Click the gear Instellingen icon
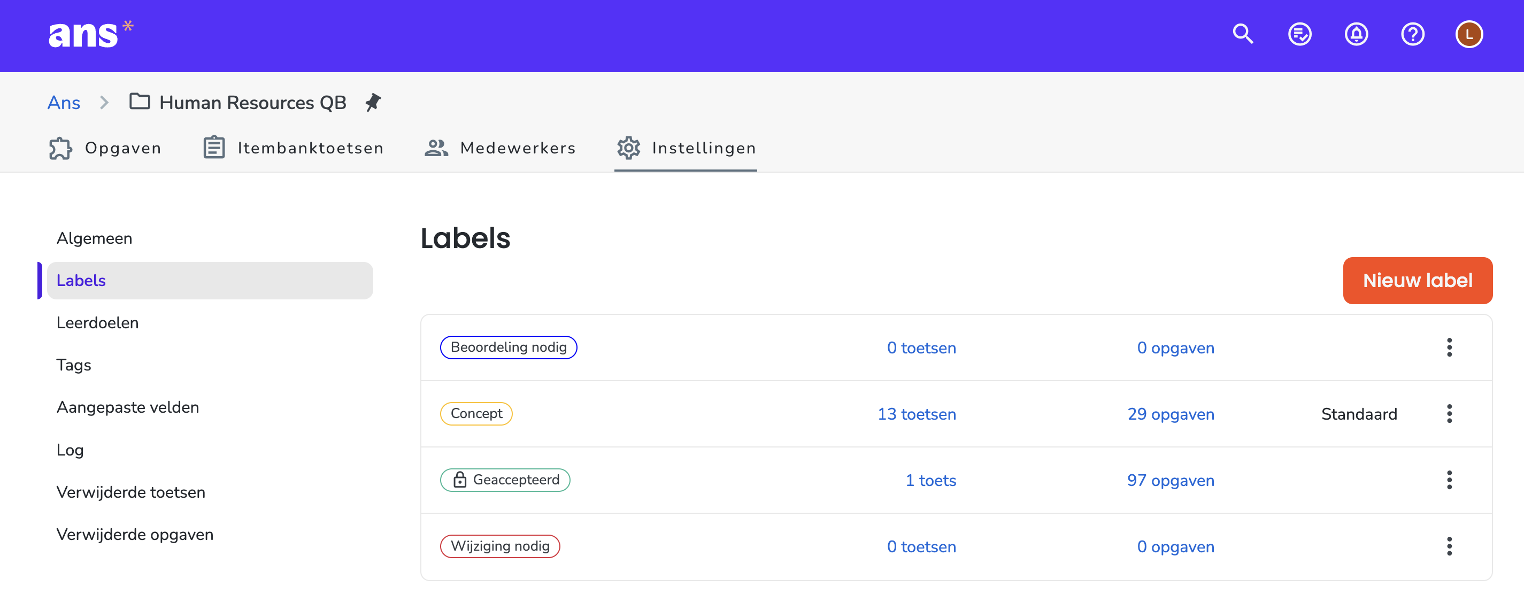Screen dimensions: 1524x602 coord(628,148)
